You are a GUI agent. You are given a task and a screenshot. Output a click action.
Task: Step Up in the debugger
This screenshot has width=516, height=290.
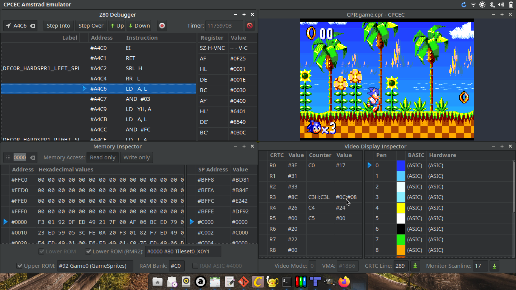click(x=117, y=26)
